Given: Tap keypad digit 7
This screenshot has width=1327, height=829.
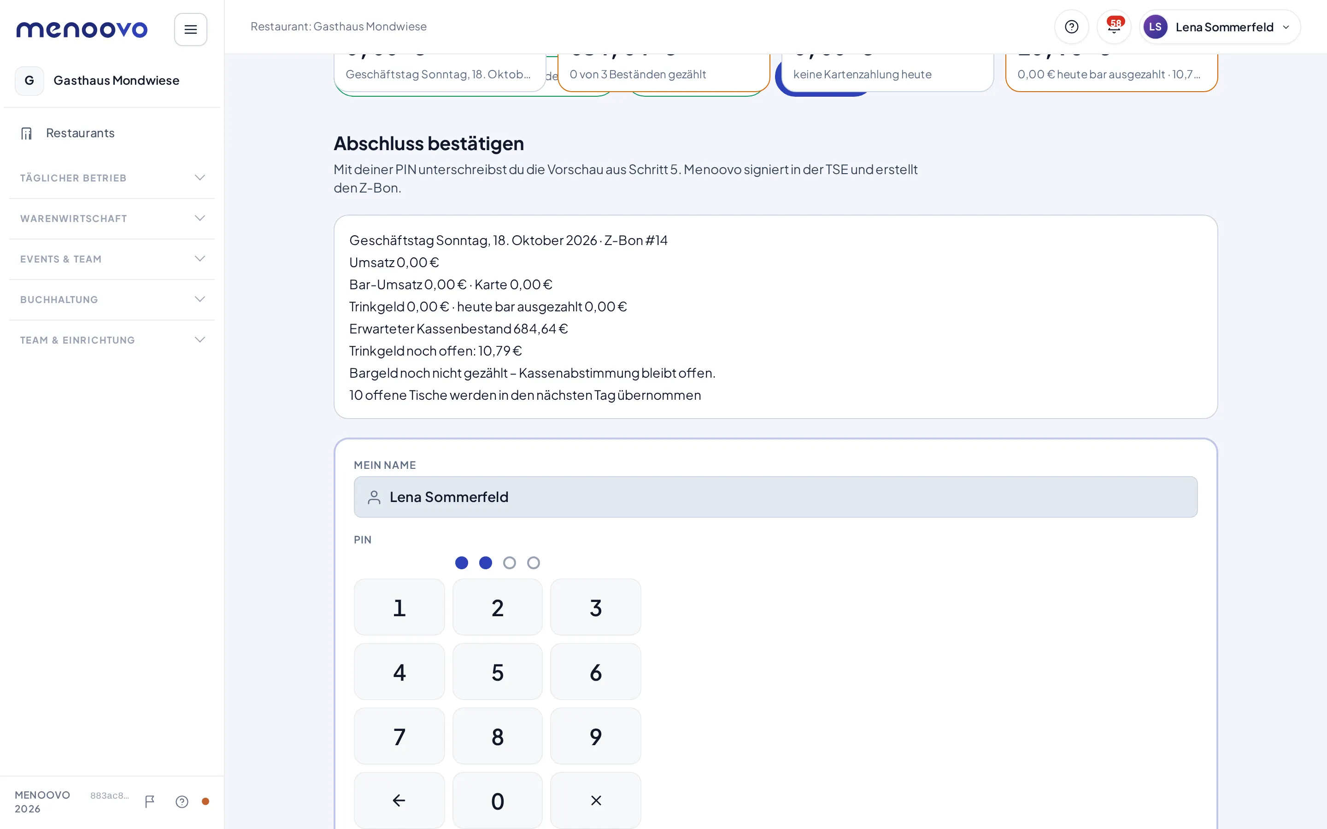Looking at the screenshot, I should coord(399,736).
